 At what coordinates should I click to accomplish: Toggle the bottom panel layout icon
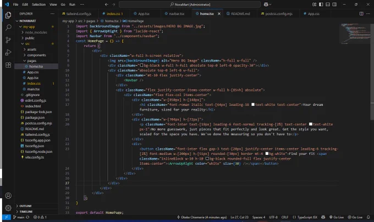[328, 4]
